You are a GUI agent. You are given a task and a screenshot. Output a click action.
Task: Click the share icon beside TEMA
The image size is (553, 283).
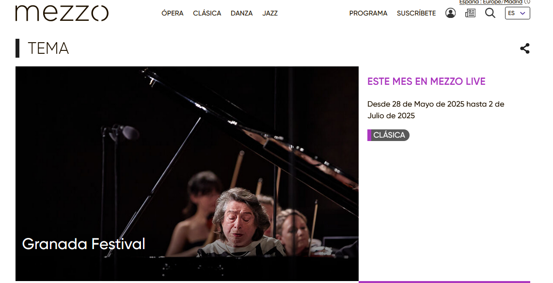(x=525, y=48)
